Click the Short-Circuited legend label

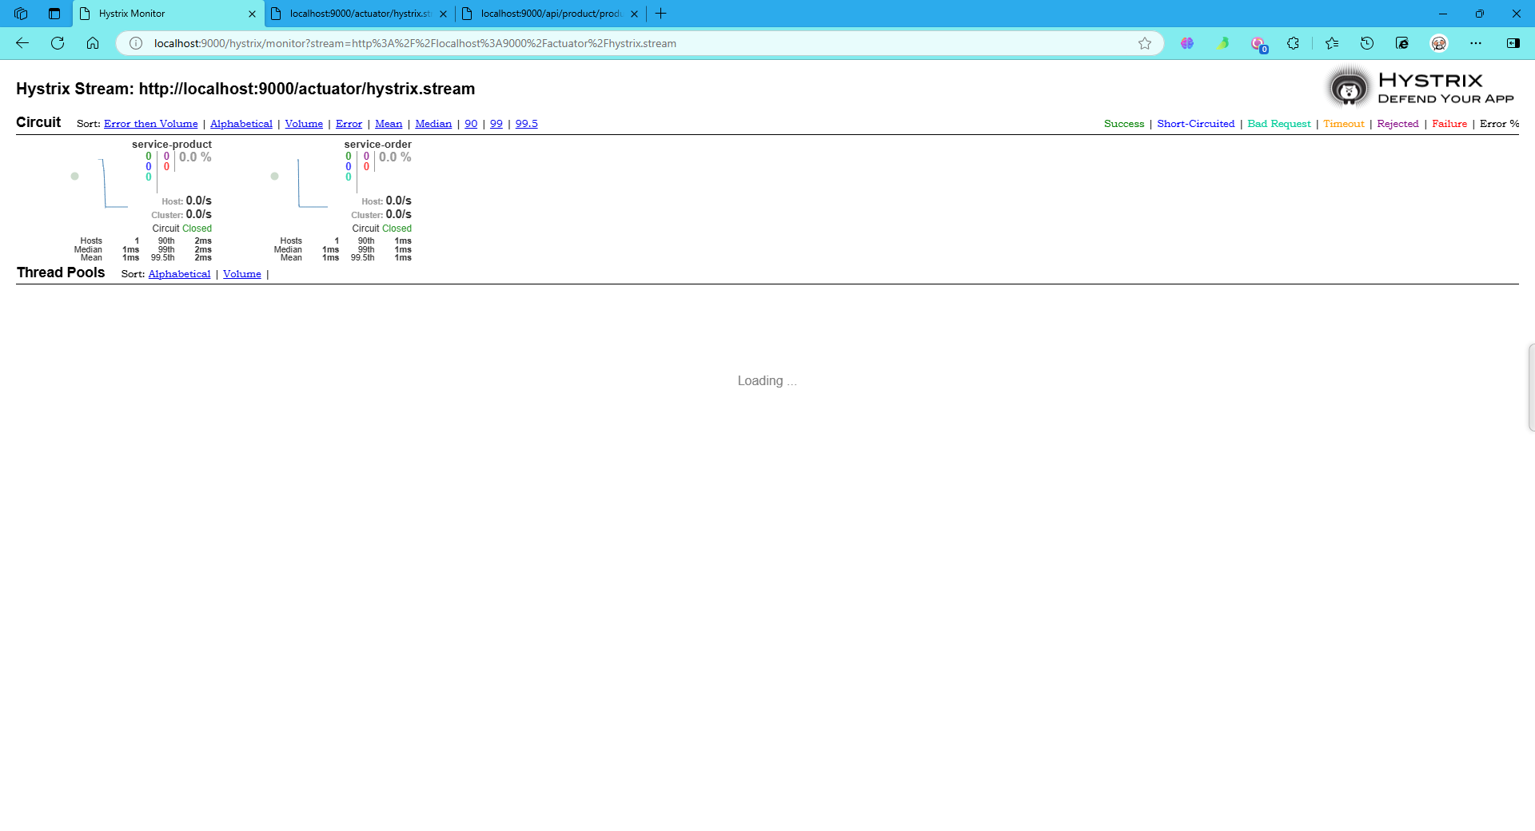click(1196, 124)
